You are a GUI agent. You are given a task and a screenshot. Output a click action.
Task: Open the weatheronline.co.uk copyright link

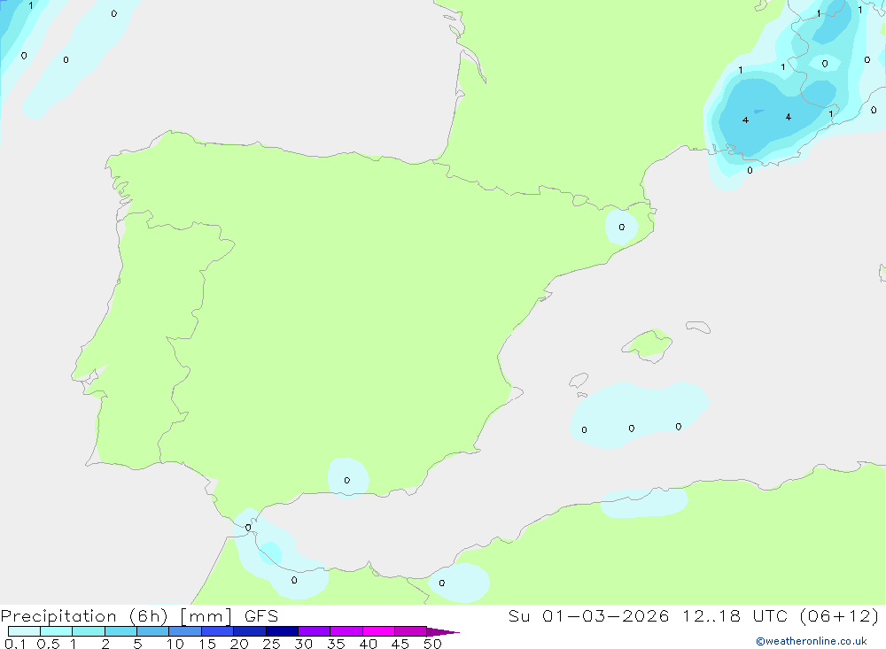(812, 641)
